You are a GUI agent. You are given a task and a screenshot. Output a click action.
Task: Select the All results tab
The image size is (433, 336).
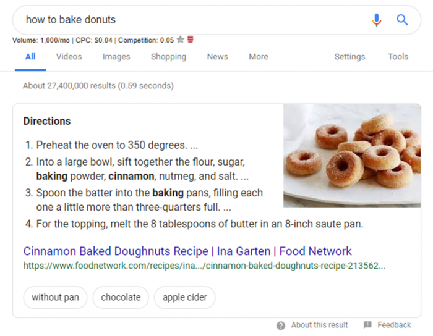coord(30,57)
